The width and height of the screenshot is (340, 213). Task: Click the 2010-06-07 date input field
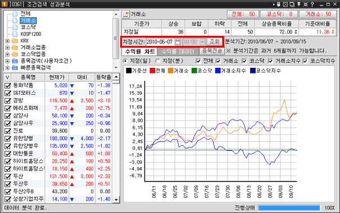coord(160,41)
